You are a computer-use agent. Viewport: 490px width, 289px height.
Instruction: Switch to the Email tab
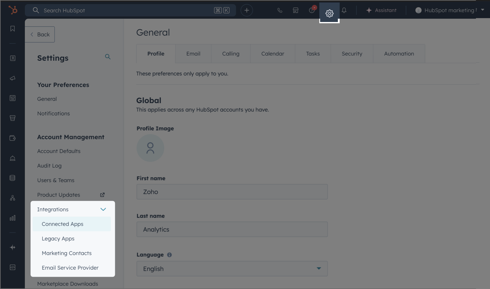tap(193, 54)
